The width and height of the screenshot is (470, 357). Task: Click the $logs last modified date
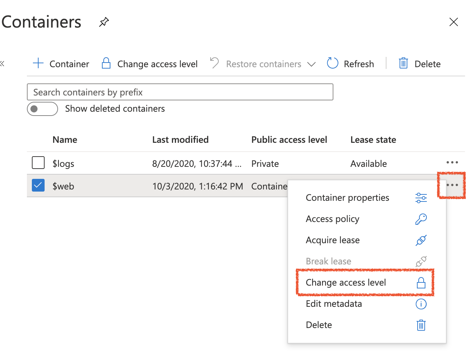(197, 164)
